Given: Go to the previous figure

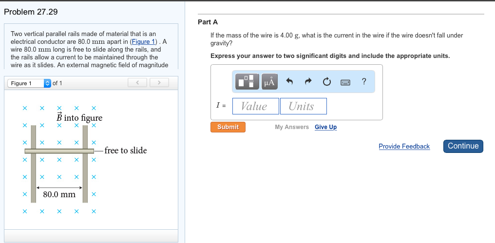Looking at the screenshot, I should tap(138, 83).
